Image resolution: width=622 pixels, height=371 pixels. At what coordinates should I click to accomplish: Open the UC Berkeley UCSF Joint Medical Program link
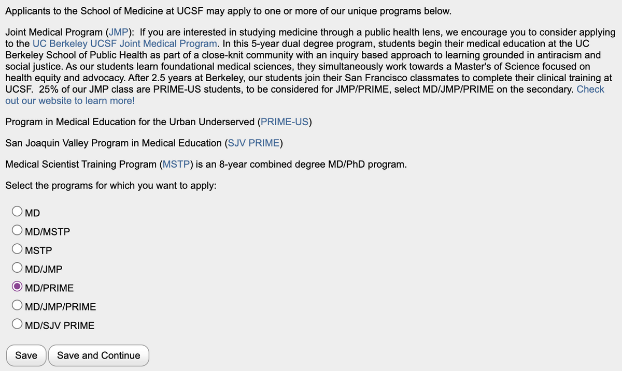(125, 43)
